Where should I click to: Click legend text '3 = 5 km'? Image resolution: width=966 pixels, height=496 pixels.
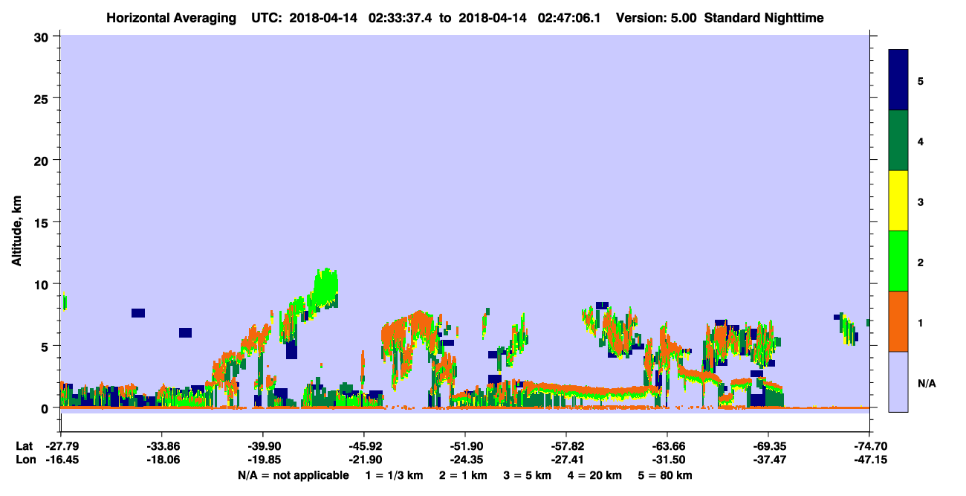pos(528,475)
